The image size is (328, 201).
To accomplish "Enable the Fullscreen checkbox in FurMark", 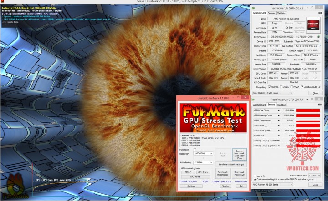I will click(195, 150).
